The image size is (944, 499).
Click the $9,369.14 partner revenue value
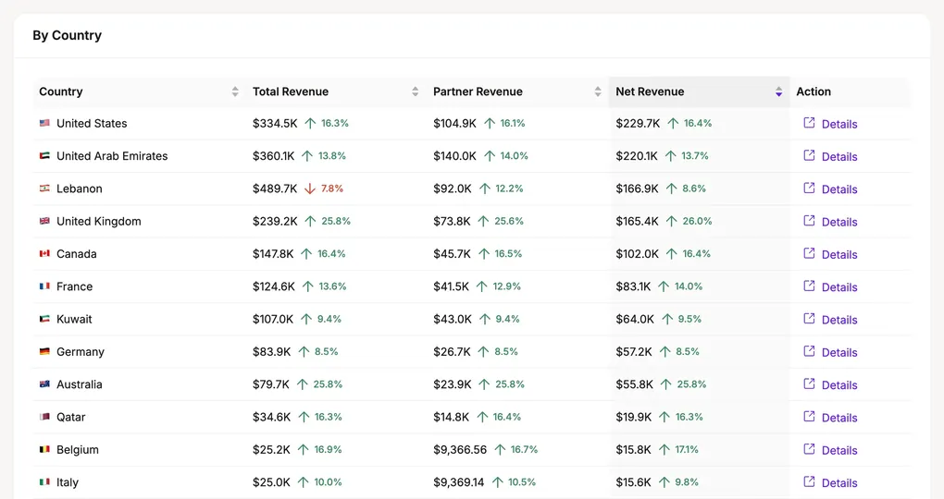459,482
